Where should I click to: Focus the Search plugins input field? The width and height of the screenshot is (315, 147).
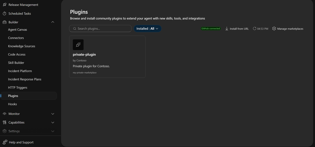pyautogui.click(x=100, y=28)
